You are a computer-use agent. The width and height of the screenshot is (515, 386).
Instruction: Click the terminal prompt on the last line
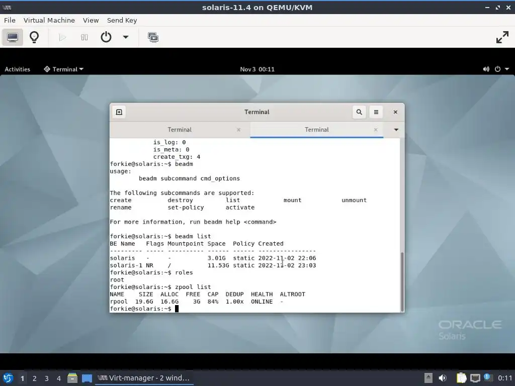point(141,309)
